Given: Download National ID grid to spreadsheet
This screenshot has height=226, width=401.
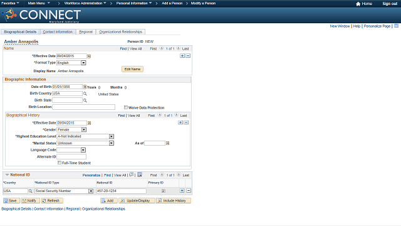Looking at the screenshot, I should click(140, 175).
